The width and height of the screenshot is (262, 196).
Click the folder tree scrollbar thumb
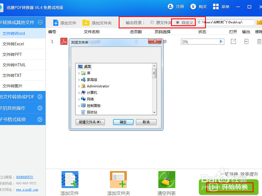pos(154,73)
